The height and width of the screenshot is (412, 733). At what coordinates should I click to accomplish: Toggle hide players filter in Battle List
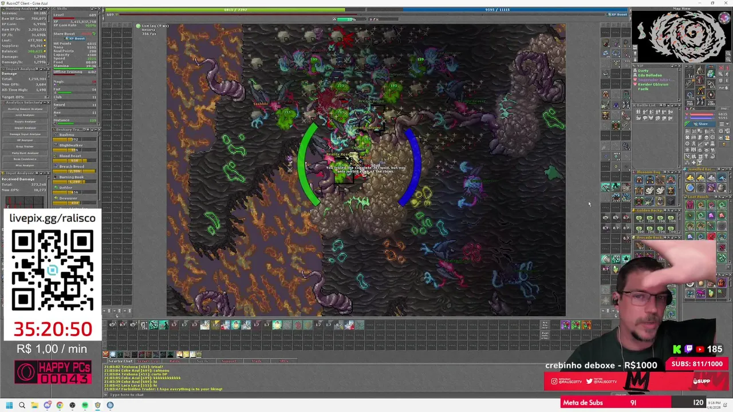[639, 112]
